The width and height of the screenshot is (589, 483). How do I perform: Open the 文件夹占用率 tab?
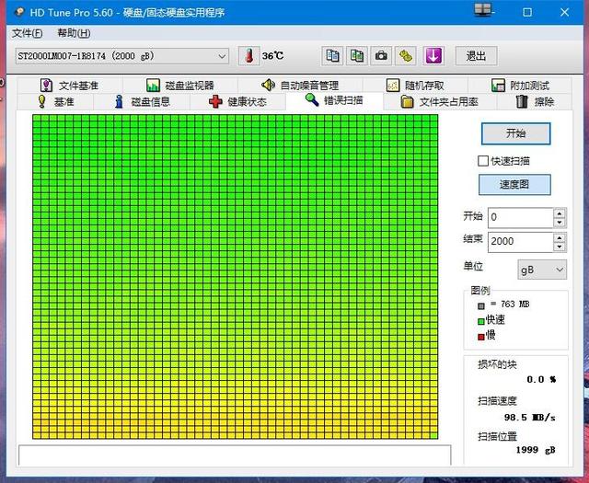click(x=440, y=102)
